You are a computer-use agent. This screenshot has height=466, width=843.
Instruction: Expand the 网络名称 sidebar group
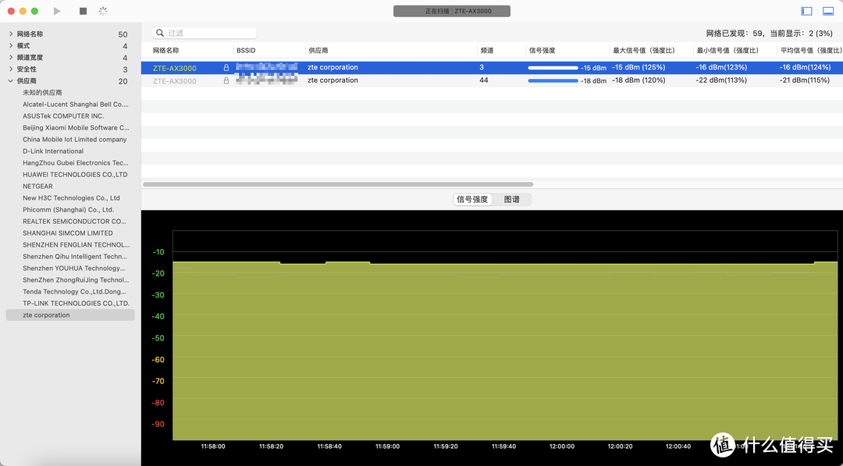pos(10,34)
